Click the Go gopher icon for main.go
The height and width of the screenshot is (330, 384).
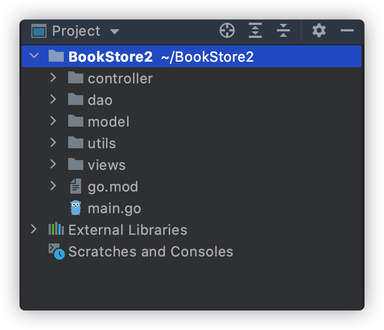pos(76,208)
